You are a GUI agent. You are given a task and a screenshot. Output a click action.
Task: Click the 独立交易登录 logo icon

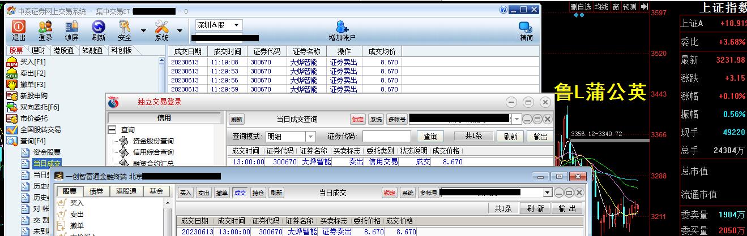pos(114,102)
